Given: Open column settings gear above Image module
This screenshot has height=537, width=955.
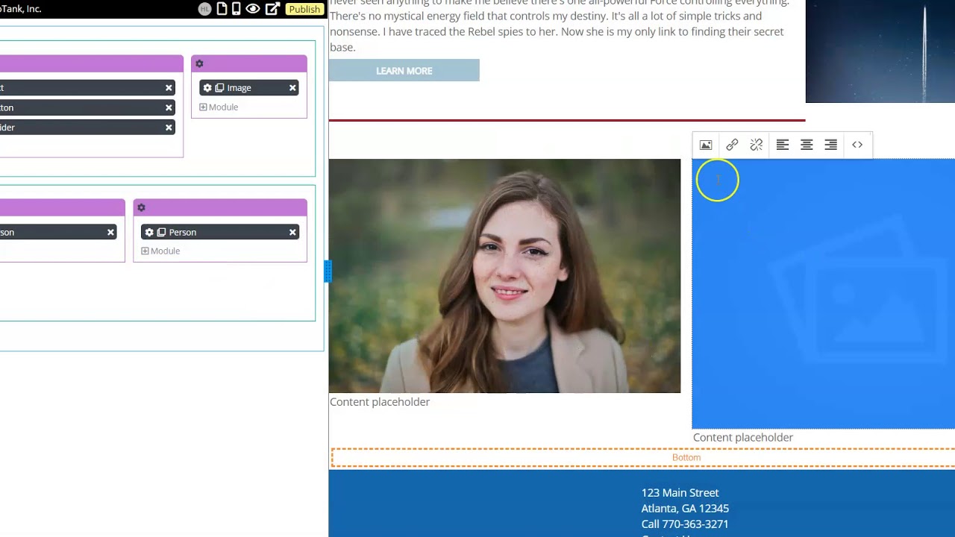Looking at the screenshot, I should [x=199, y=63].
